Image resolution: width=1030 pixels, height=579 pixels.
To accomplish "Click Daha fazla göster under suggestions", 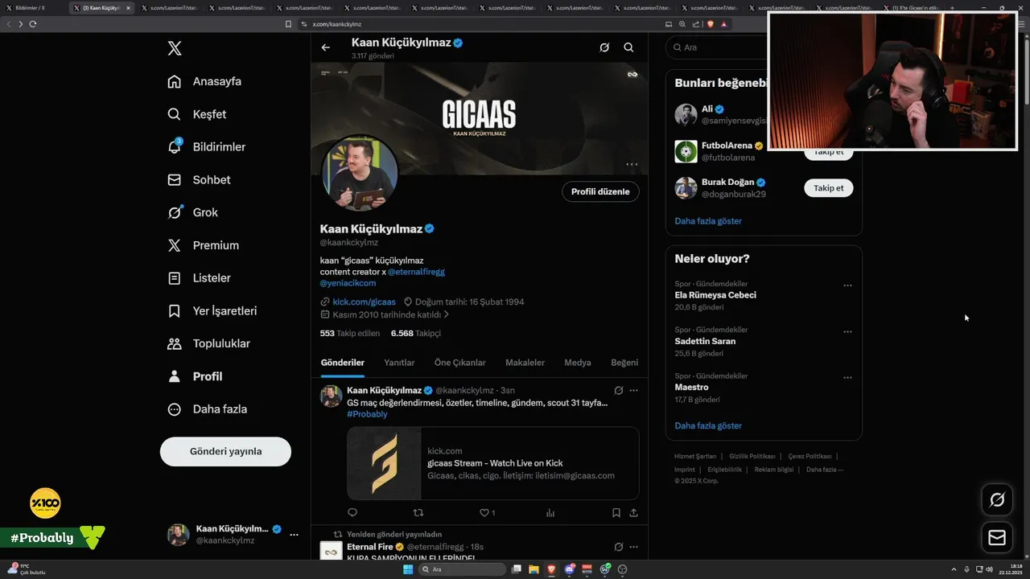I will 708,221.
